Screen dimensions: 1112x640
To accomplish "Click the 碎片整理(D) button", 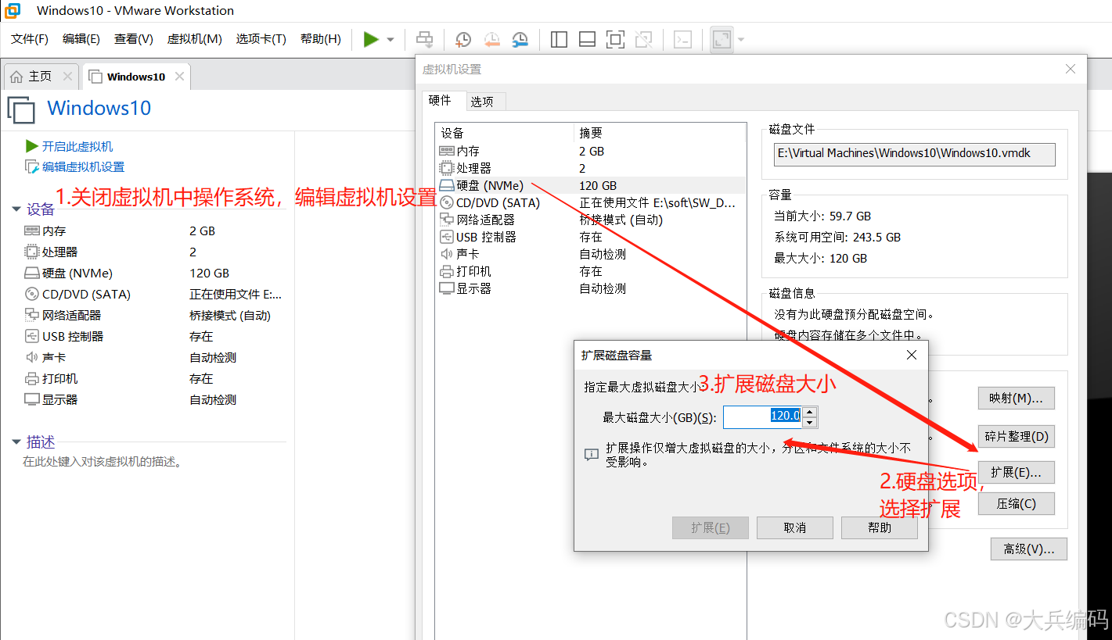I will [1016, 436].
